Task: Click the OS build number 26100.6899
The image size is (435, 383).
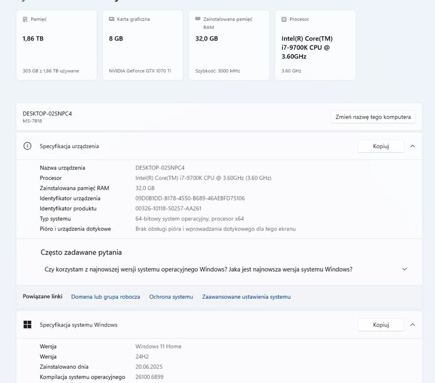Action: tap(149, 377)
